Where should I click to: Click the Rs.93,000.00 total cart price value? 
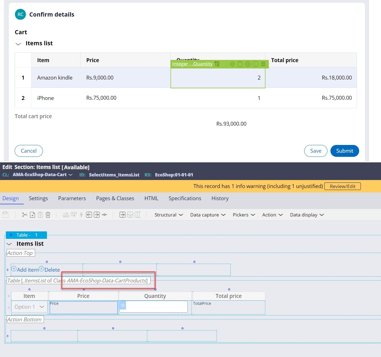[231, 124]
